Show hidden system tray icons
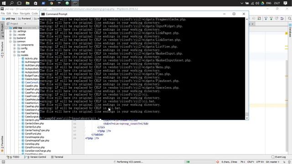292x164 pixels. (x=242, y=3)
